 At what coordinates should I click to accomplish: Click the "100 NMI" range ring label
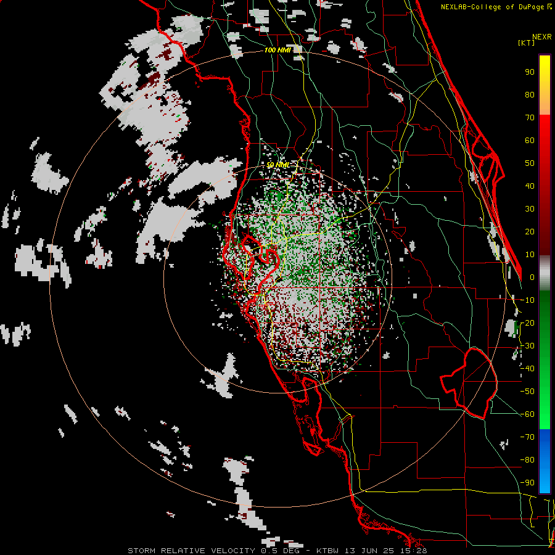tap(278, 51)
